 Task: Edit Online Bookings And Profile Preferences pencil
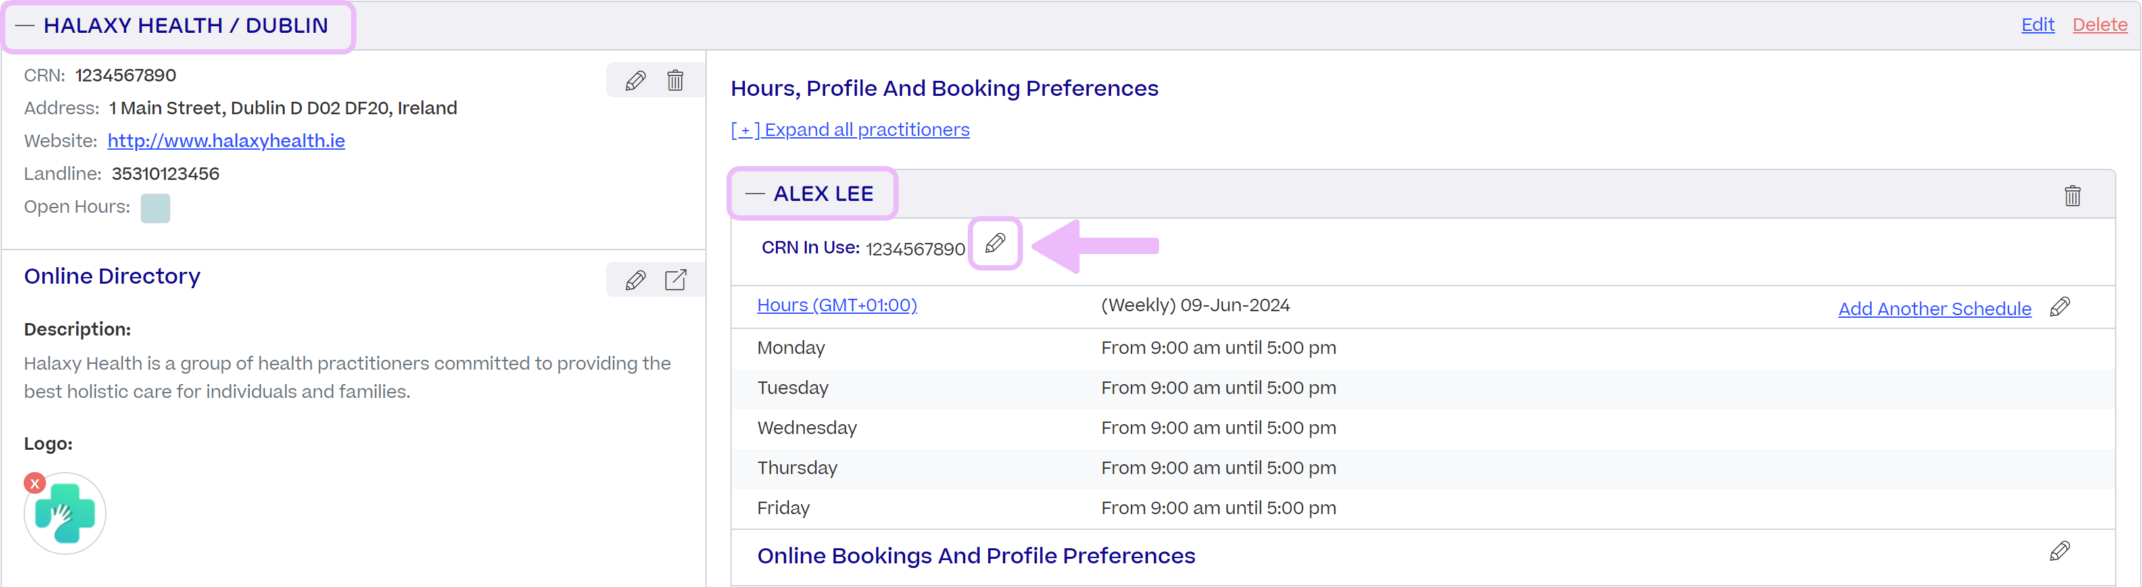point(2060,552)
